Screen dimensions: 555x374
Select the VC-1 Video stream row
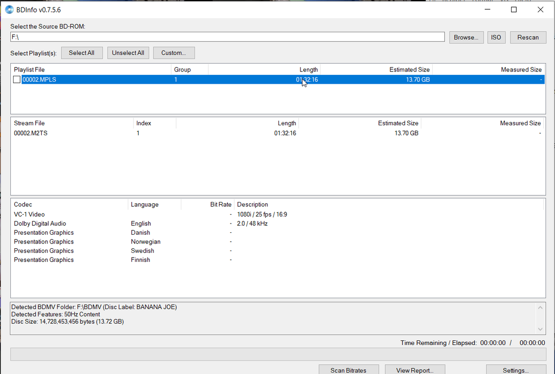(277, 214)
